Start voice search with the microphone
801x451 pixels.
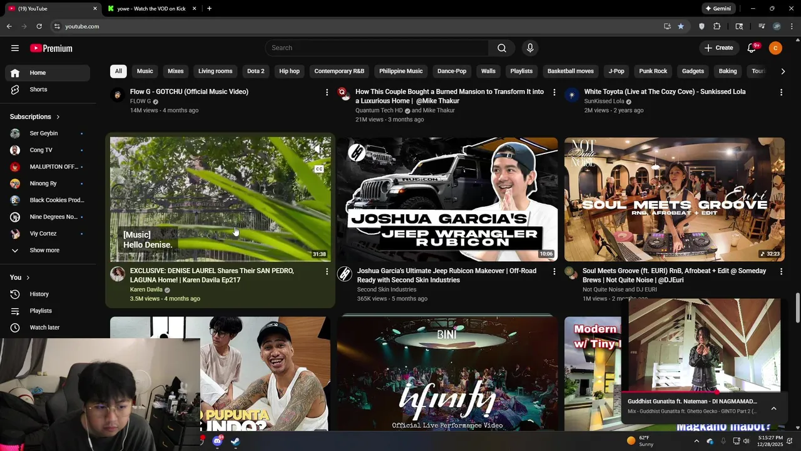click(x=530, y=48)
